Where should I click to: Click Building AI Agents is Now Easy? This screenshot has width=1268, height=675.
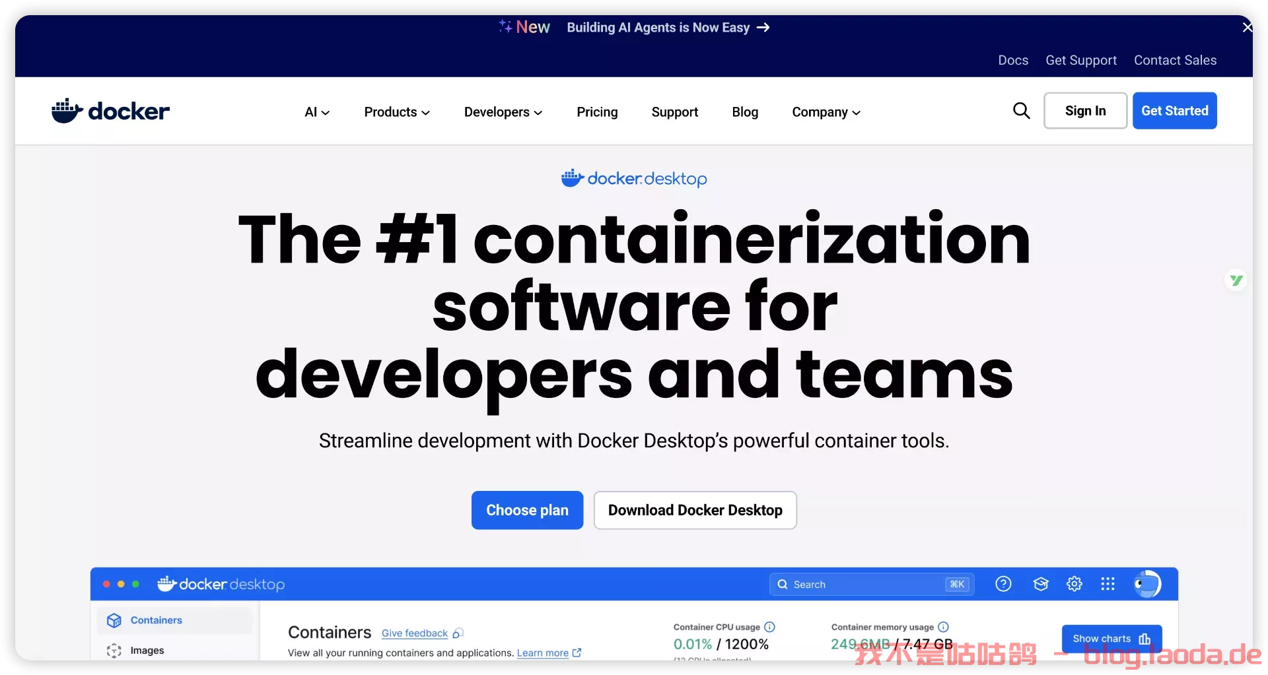pos(658,27)
